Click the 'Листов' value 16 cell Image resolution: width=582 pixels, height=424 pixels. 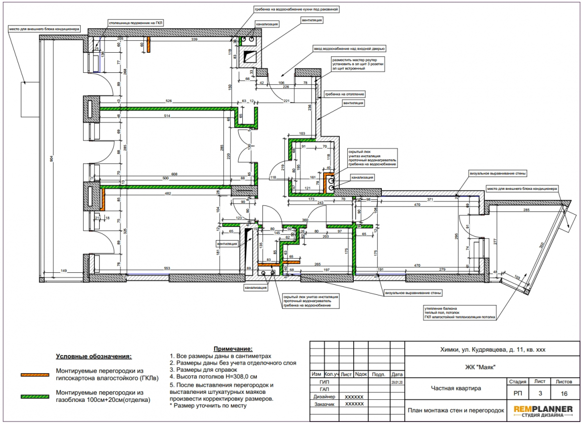tap(564, 393)
